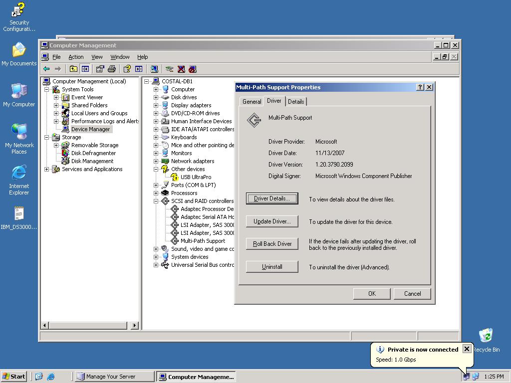Click the Uninstall device toolbar icon
Viewport: 511px width, 383px height.
coord(181,69)
